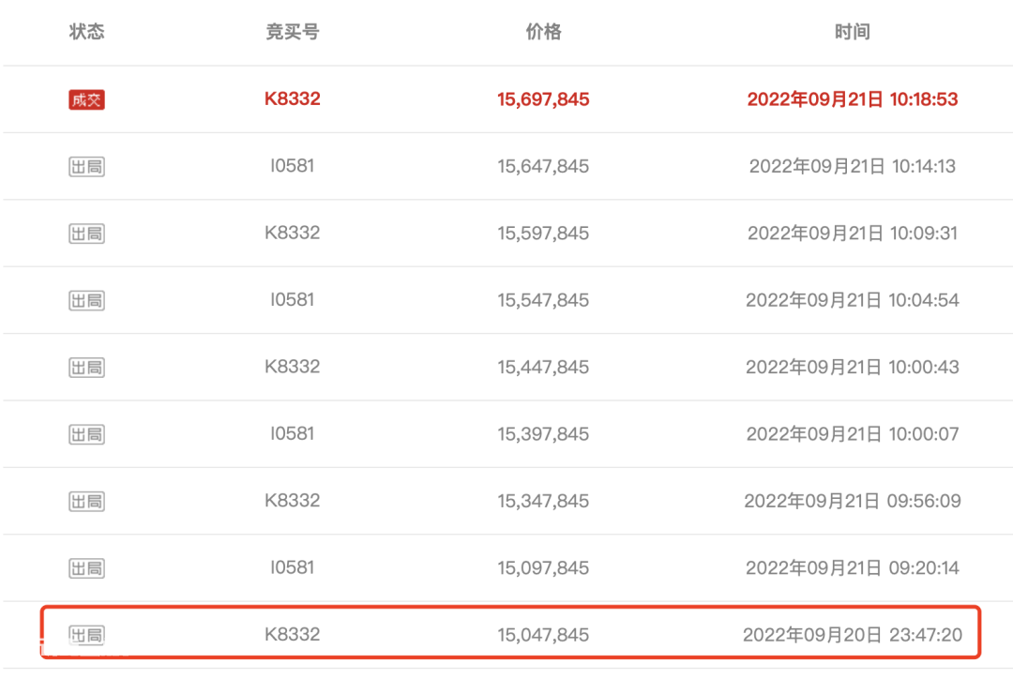Select price 15,097,845

point(543,568)
